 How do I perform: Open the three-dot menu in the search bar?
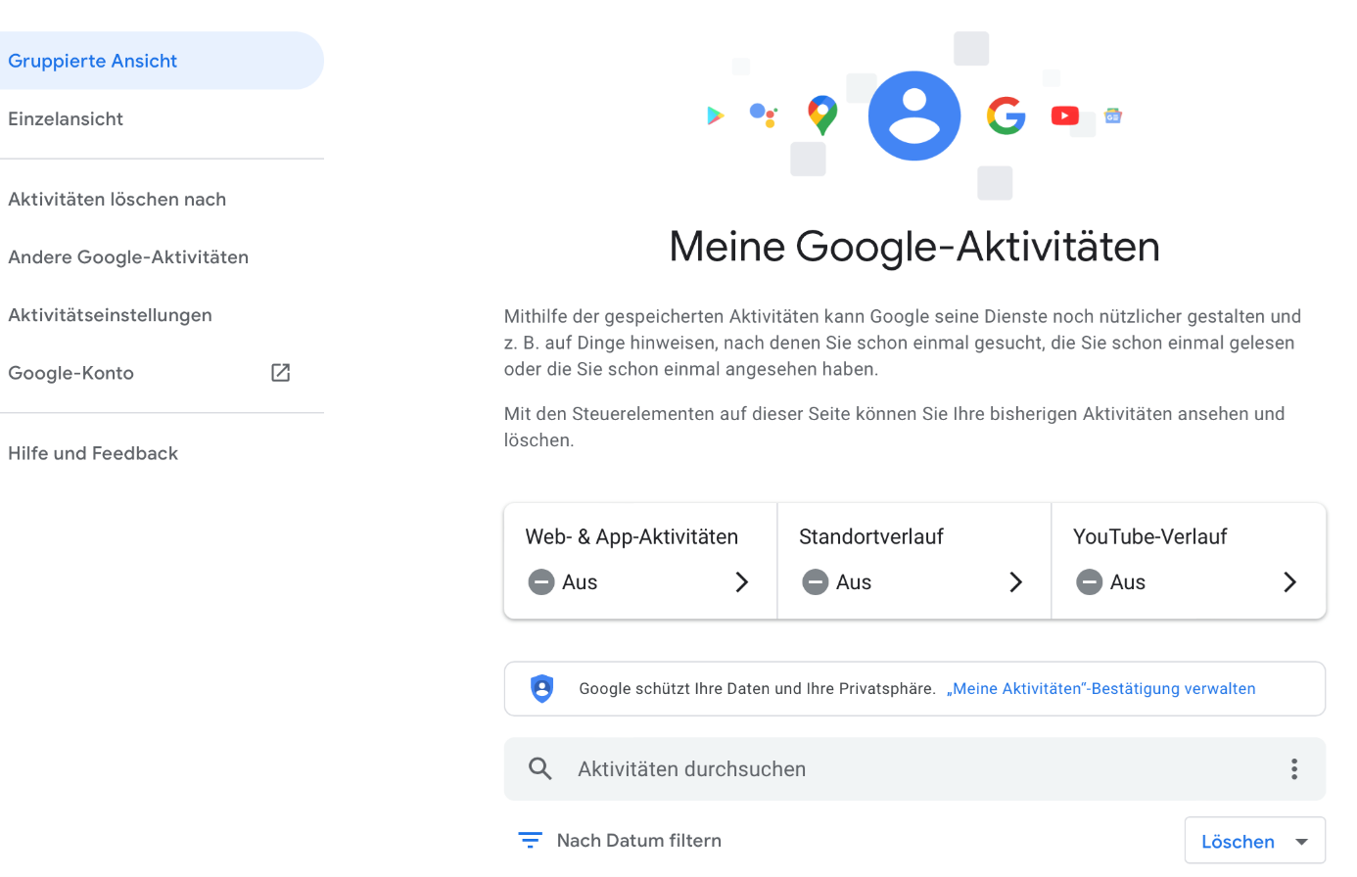(x=1294, y=769)
